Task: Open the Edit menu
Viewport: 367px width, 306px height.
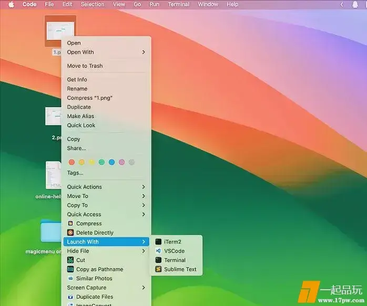Action: click(67, 4)
